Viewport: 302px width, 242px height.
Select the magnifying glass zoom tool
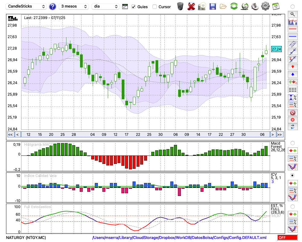click(x=292, y=14)
